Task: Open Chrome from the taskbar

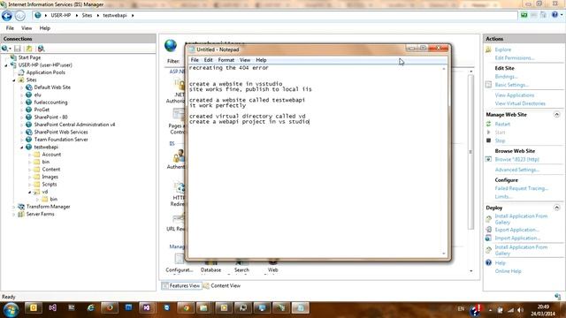Action: pyautogui.click(x=186, y=308)
